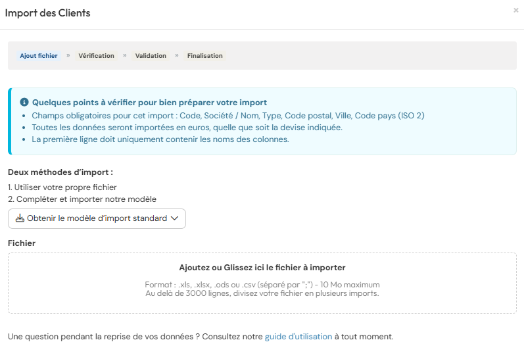
Task: Click the file format hint text
Action: coord(262,285)
